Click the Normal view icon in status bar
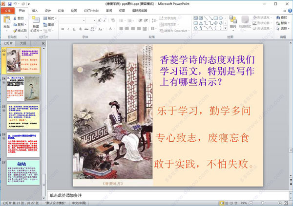This screenshot has height=206, width=293. point(222,203)
